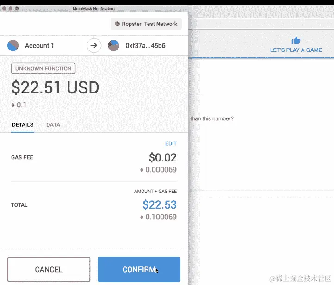This screenshot has width=334, height=285.
Task: Click the TOTAL label
Action: click(19, 205)
